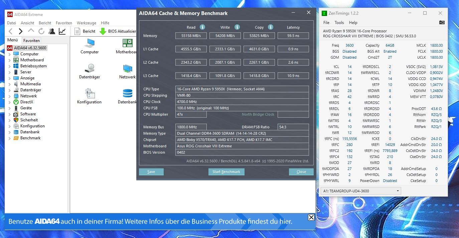
Task: Select Netzwerk in the AIDA64 tree
Action: [28, 96]
